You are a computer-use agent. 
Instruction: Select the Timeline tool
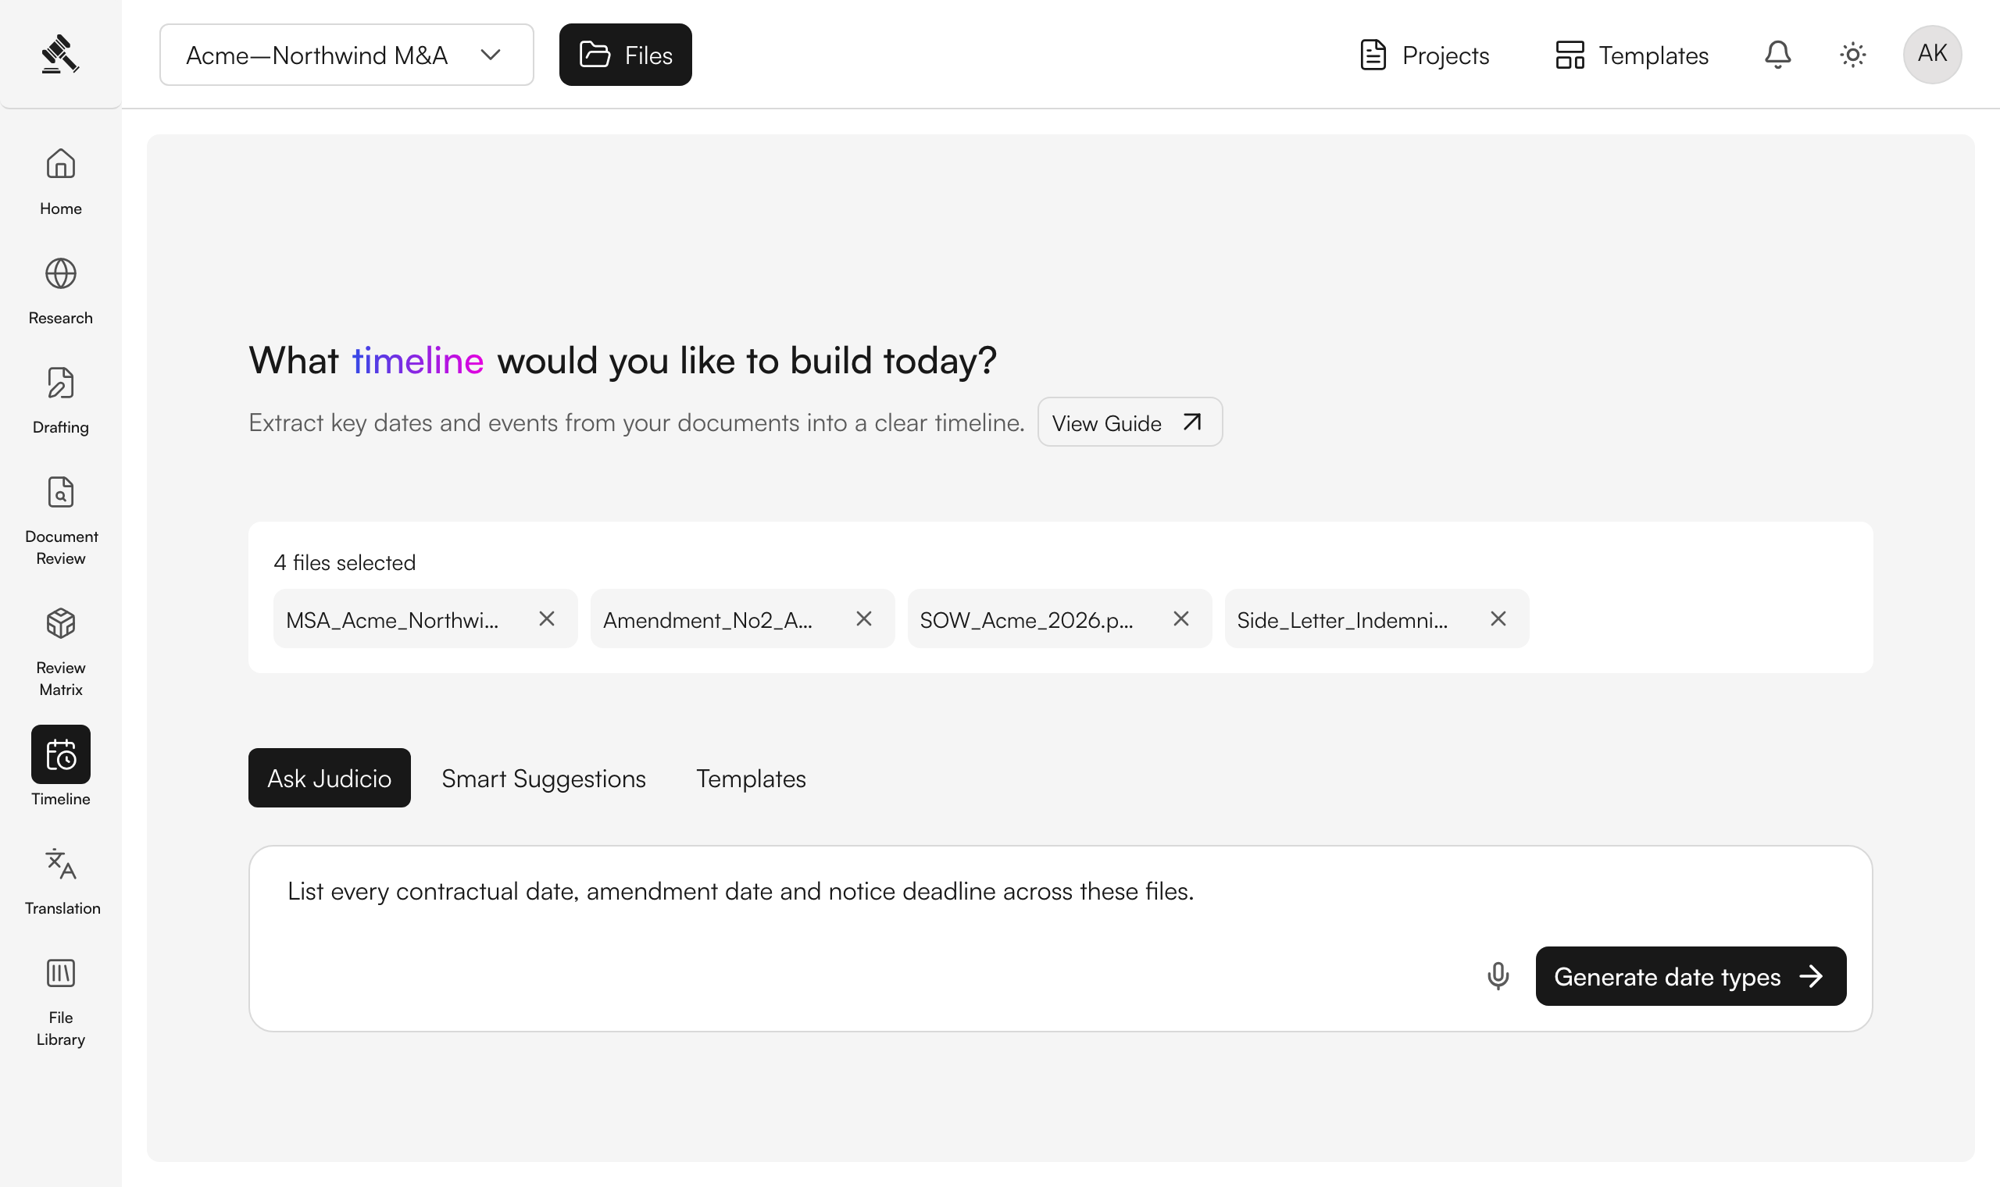coord(61,766)
